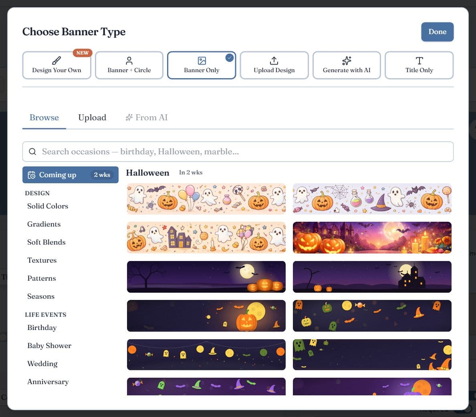Image resolution: width=476 pixels, height=417 pixels.
Task: Select the dark banner with large pumpkin and moon
Action: point(206,316)
